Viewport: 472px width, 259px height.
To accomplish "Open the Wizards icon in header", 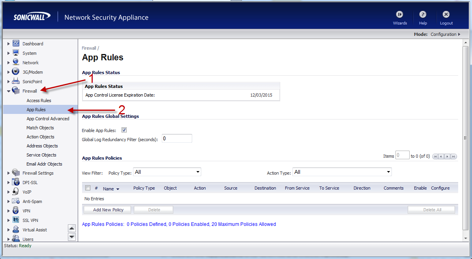I will click(x=399, y=14).
